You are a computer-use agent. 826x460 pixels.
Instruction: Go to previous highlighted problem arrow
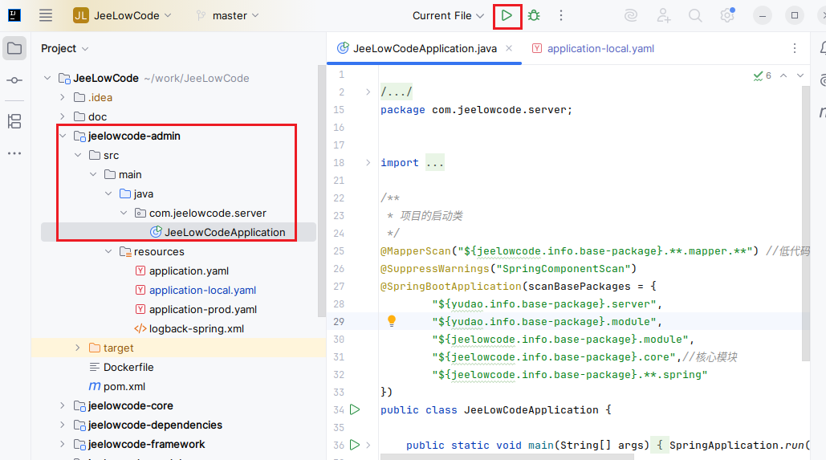783,76
